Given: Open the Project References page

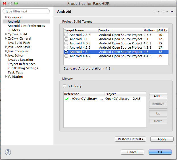Looking at the screenshot, I should pos(22,64).
